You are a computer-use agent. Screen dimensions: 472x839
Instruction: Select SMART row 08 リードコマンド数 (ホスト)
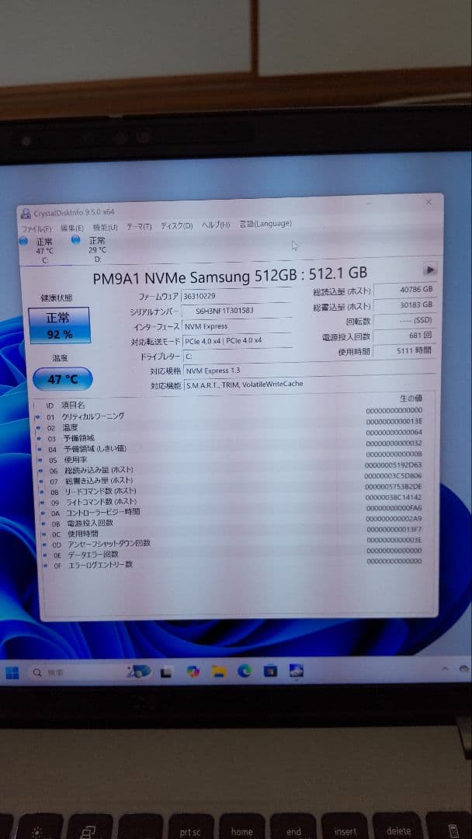pos(229,490)
